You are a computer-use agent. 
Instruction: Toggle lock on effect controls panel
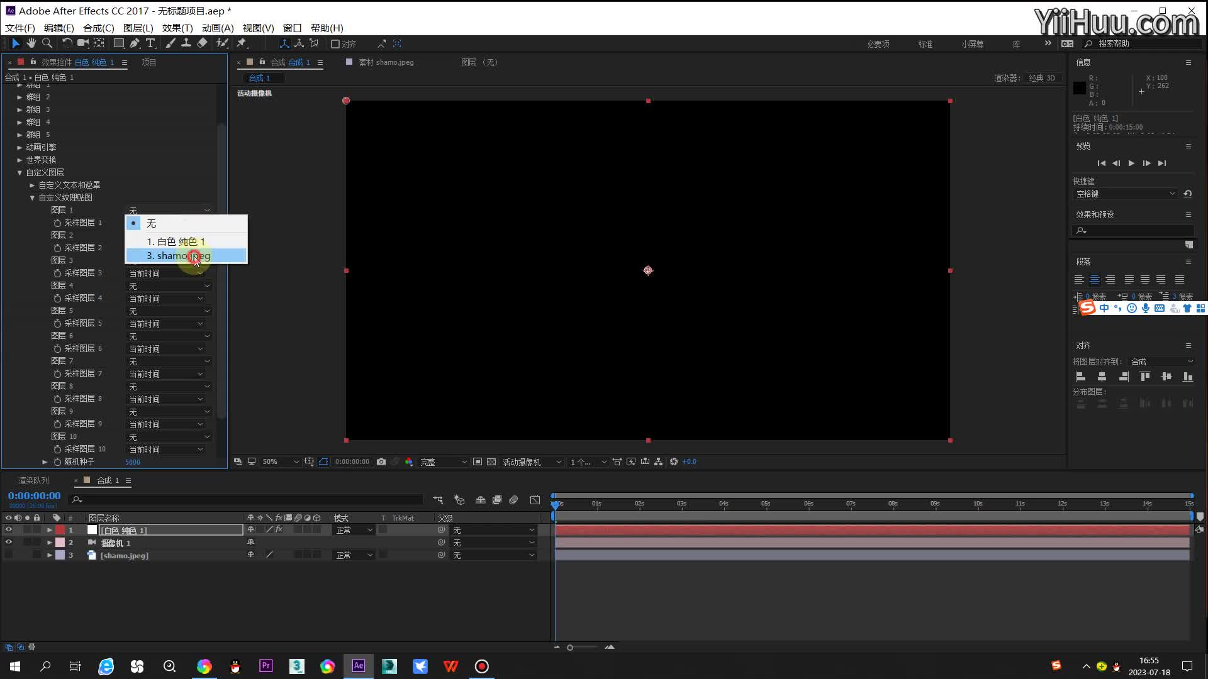click(33, 62)
